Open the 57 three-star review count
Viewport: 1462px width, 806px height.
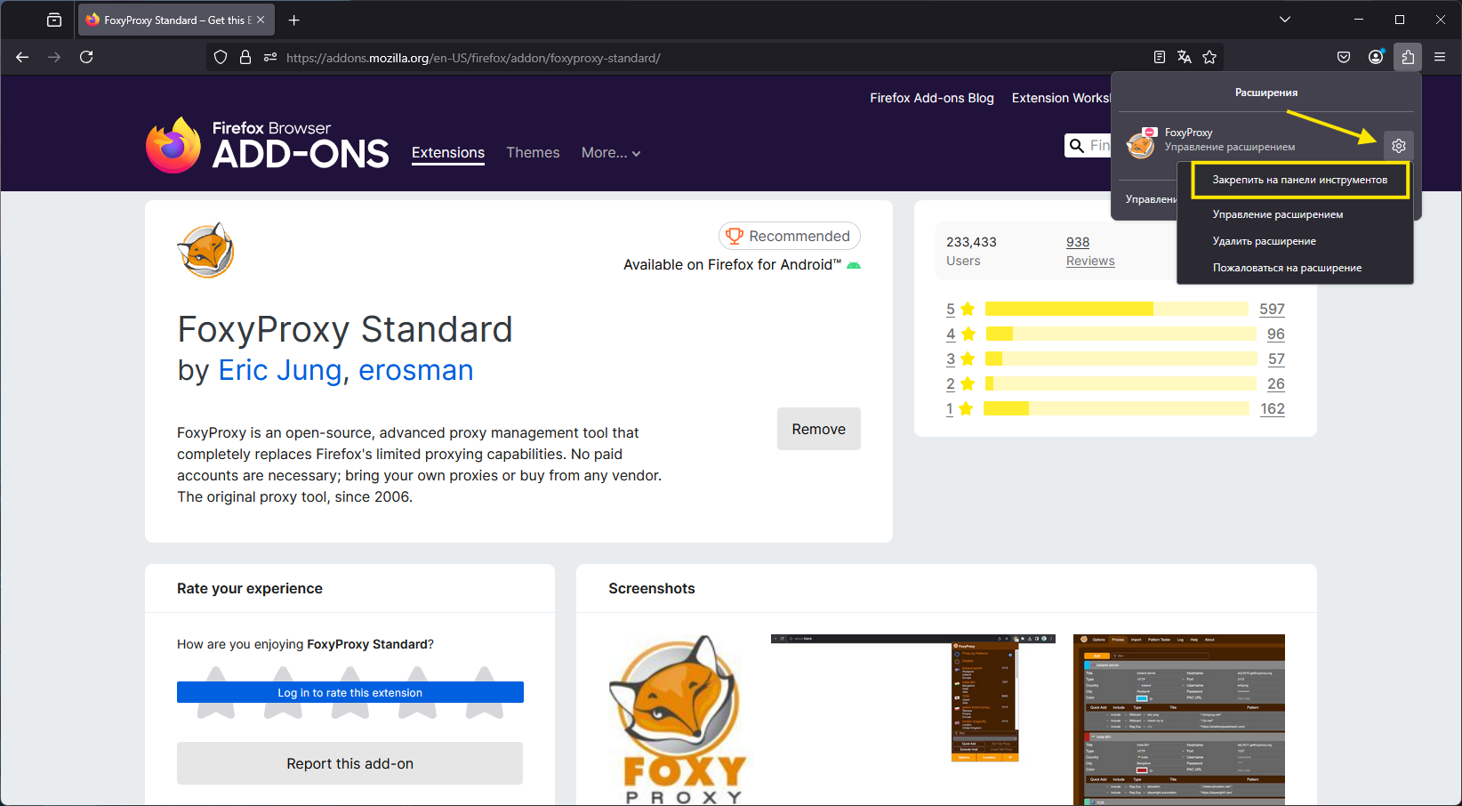[x=1276, y=359]
